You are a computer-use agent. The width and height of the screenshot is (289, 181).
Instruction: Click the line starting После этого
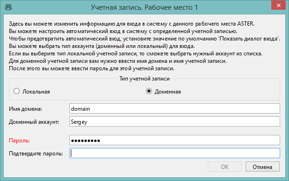click(x=92, y=68)
